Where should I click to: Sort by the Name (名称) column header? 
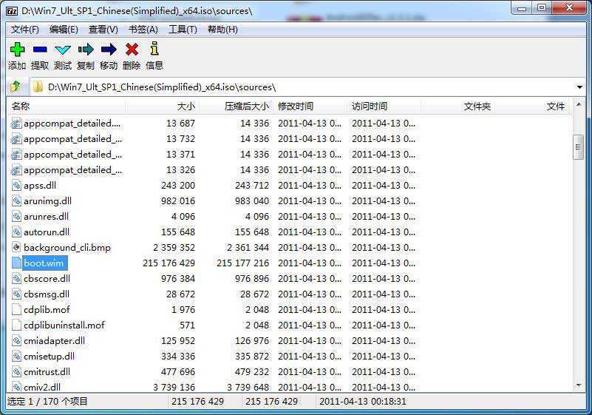[x=21, y=107]
